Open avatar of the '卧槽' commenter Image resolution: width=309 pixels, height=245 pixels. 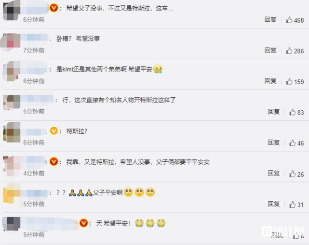[12, 41]
